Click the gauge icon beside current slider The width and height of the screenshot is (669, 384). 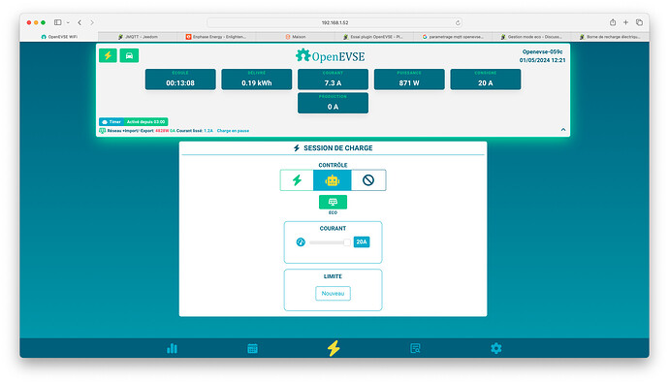(301, 241)
